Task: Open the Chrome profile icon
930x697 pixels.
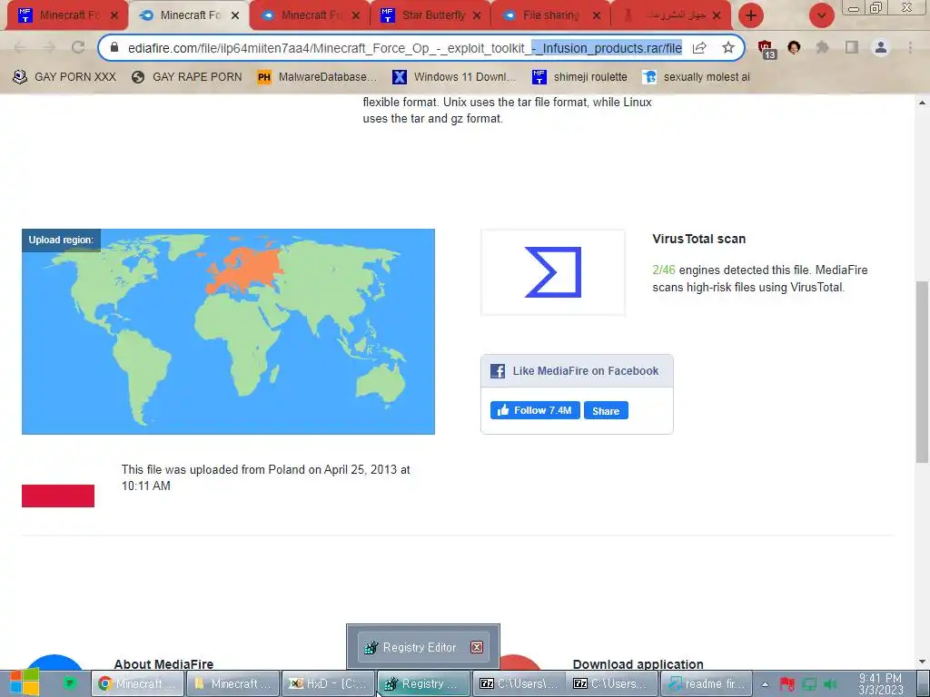Action: click(x=881, y=47)
